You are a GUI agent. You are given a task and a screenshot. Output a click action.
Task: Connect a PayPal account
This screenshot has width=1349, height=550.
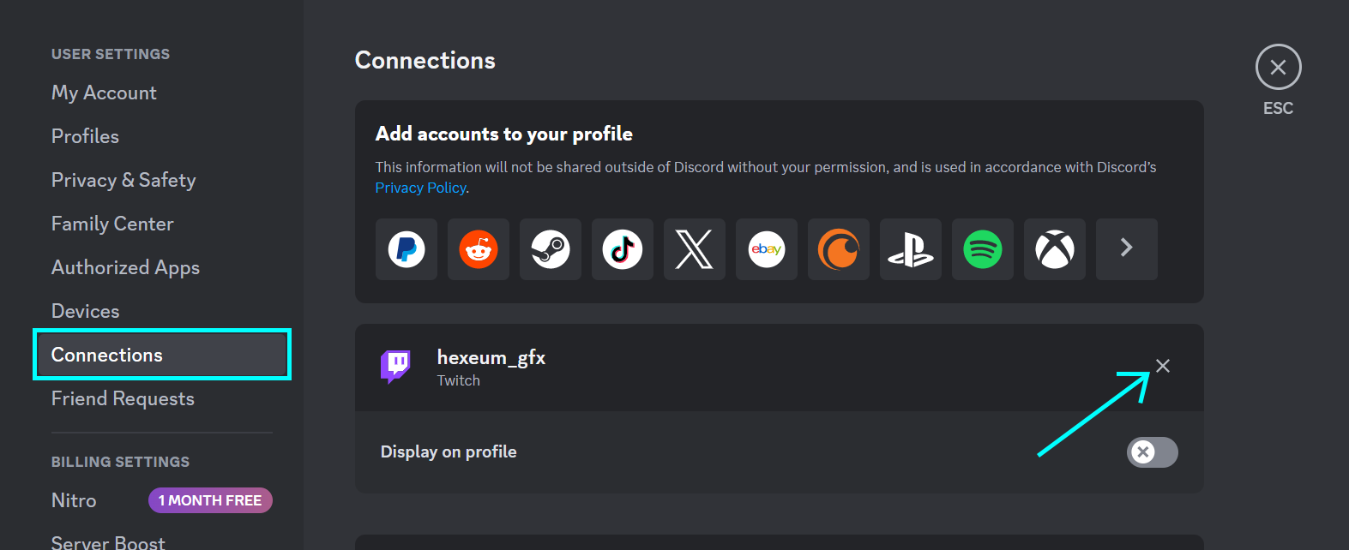coord(406,249)
